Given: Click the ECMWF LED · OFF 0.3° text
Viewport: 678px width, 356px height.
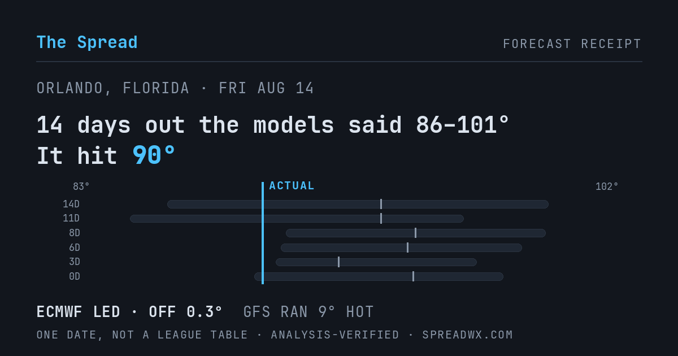Looking at the screenshot, I should point(129,312).
